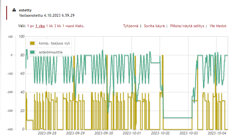Choose the 3 kk time range
Viewport: 235px width, 138px height.
[58, 26]
